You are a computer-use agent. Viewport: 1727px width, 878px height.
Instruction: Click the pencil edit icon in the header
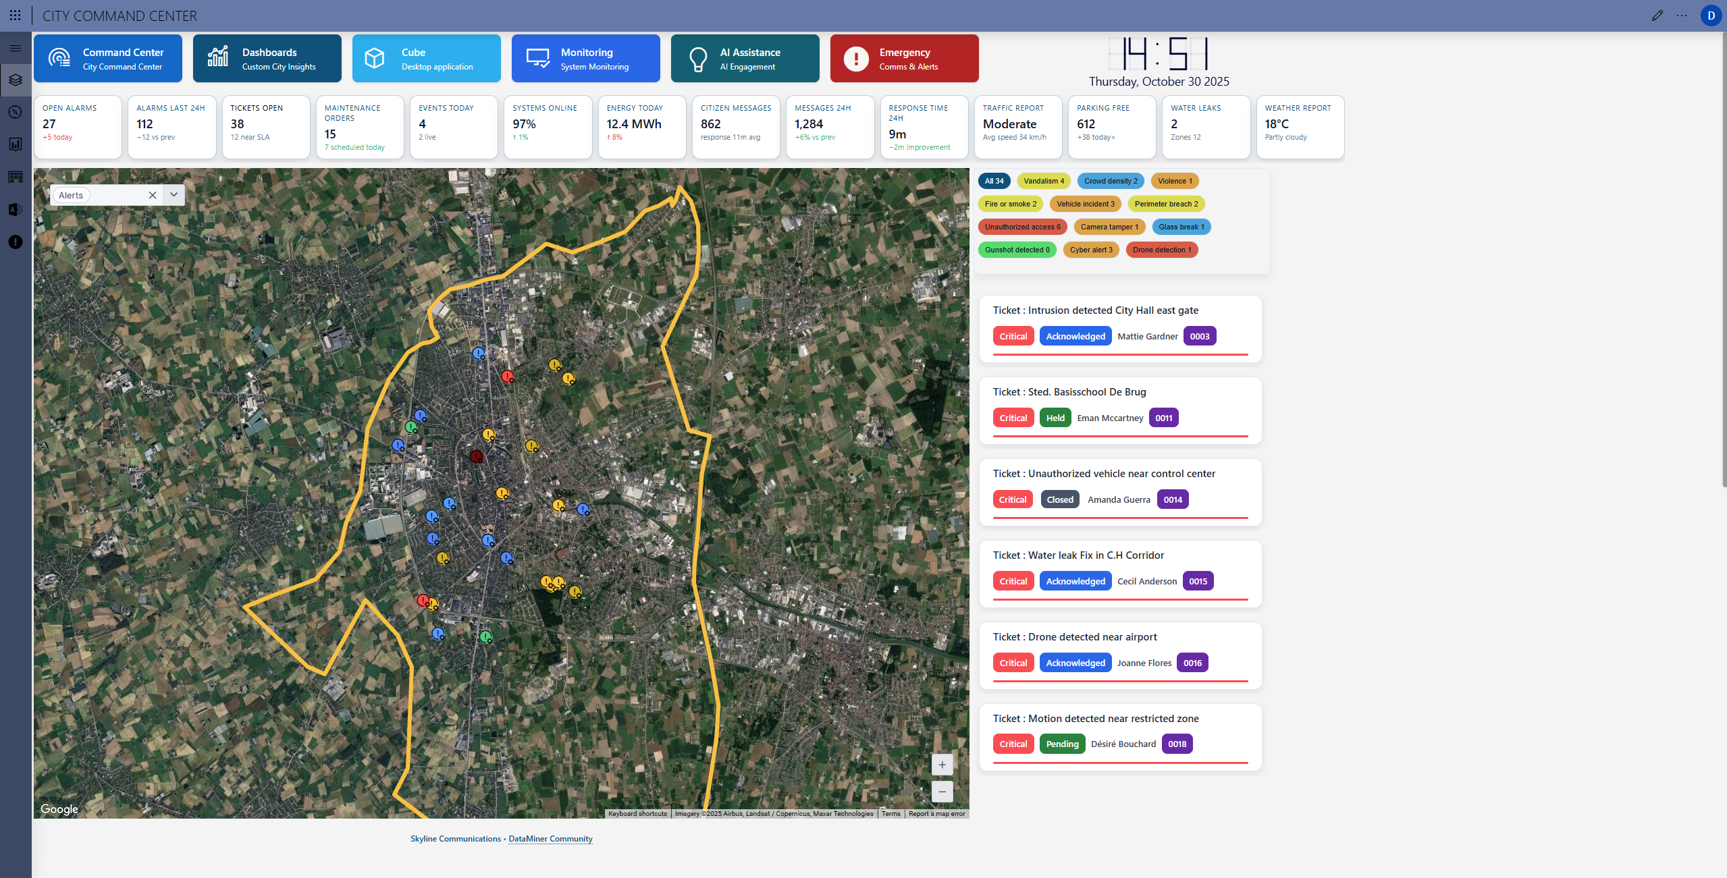tap(1657, 16)
